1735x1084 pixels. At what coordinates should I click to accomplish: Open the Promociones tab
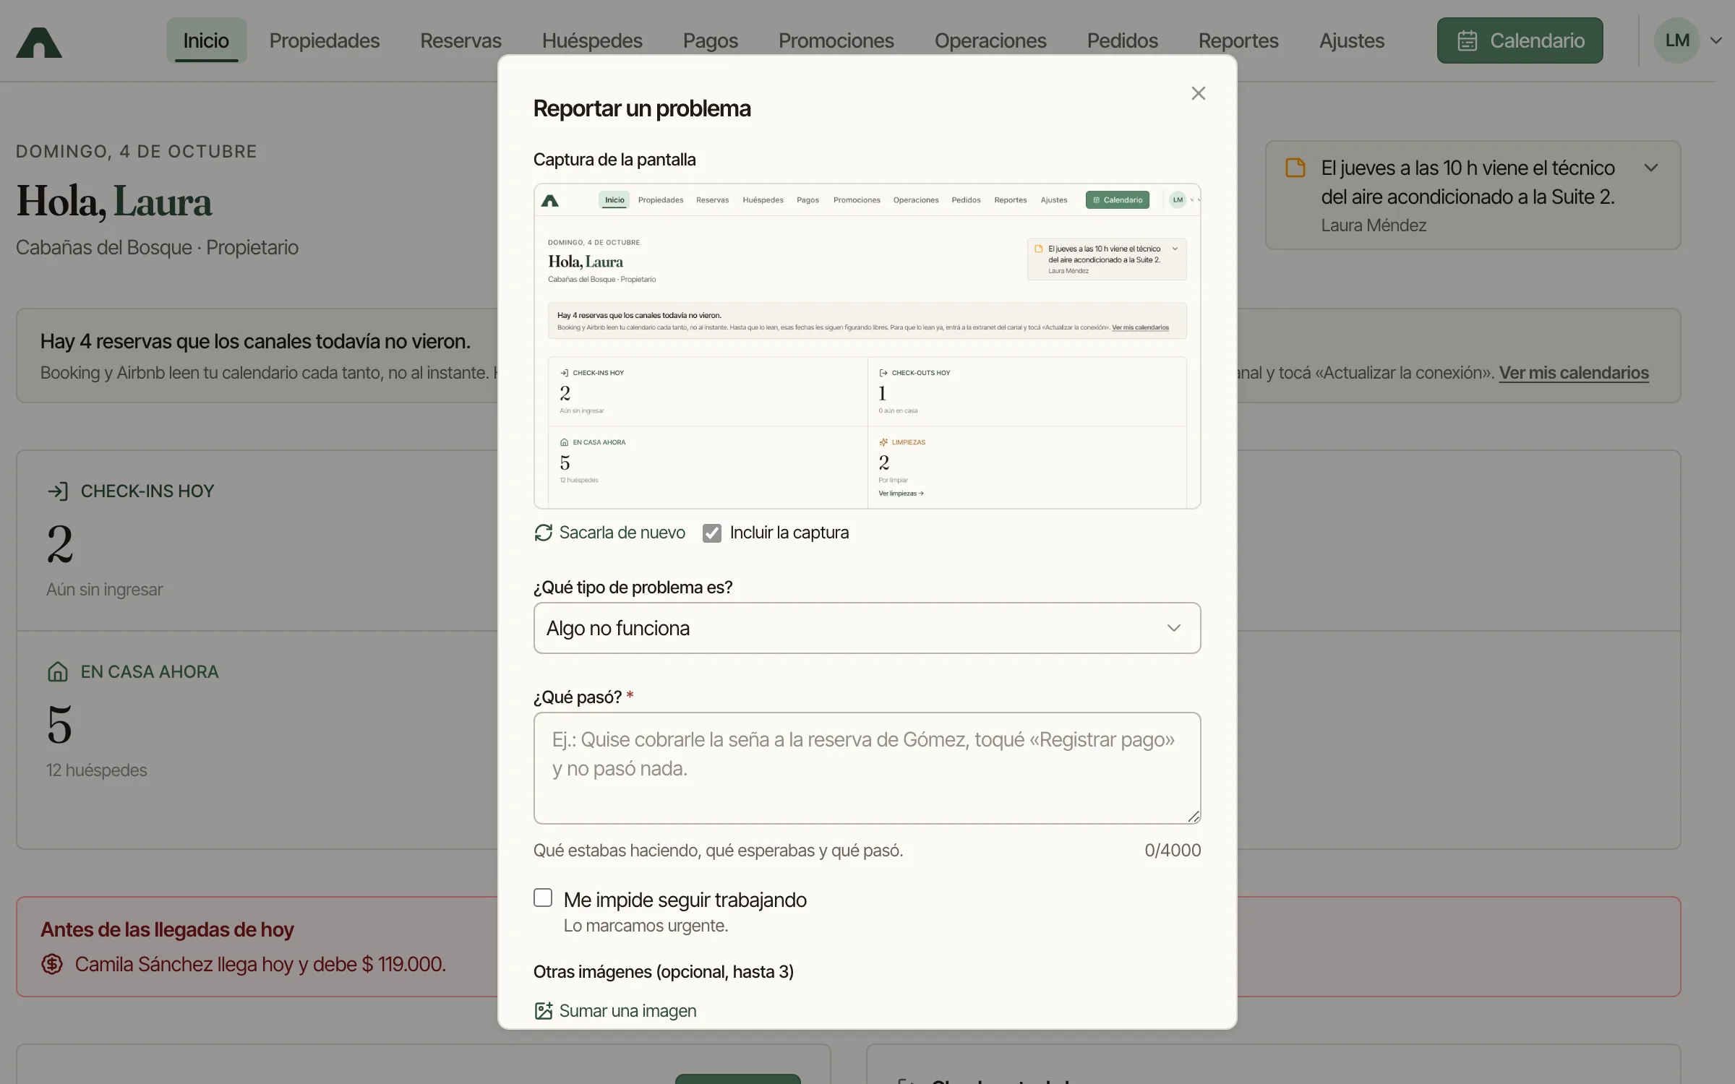pos(836,40)
